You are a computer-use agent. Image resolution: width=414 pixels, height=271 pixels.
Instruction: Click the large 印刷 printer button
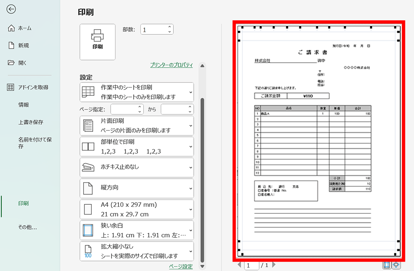click(x=97, y=42)
